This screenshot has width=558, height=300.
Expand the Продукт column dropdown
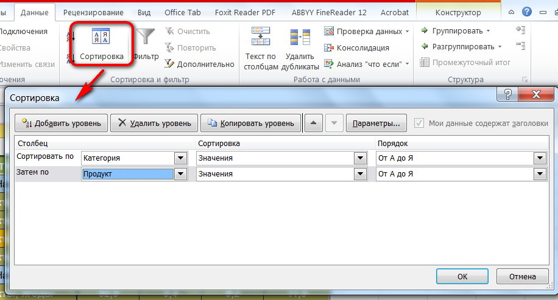coord(180,174)
